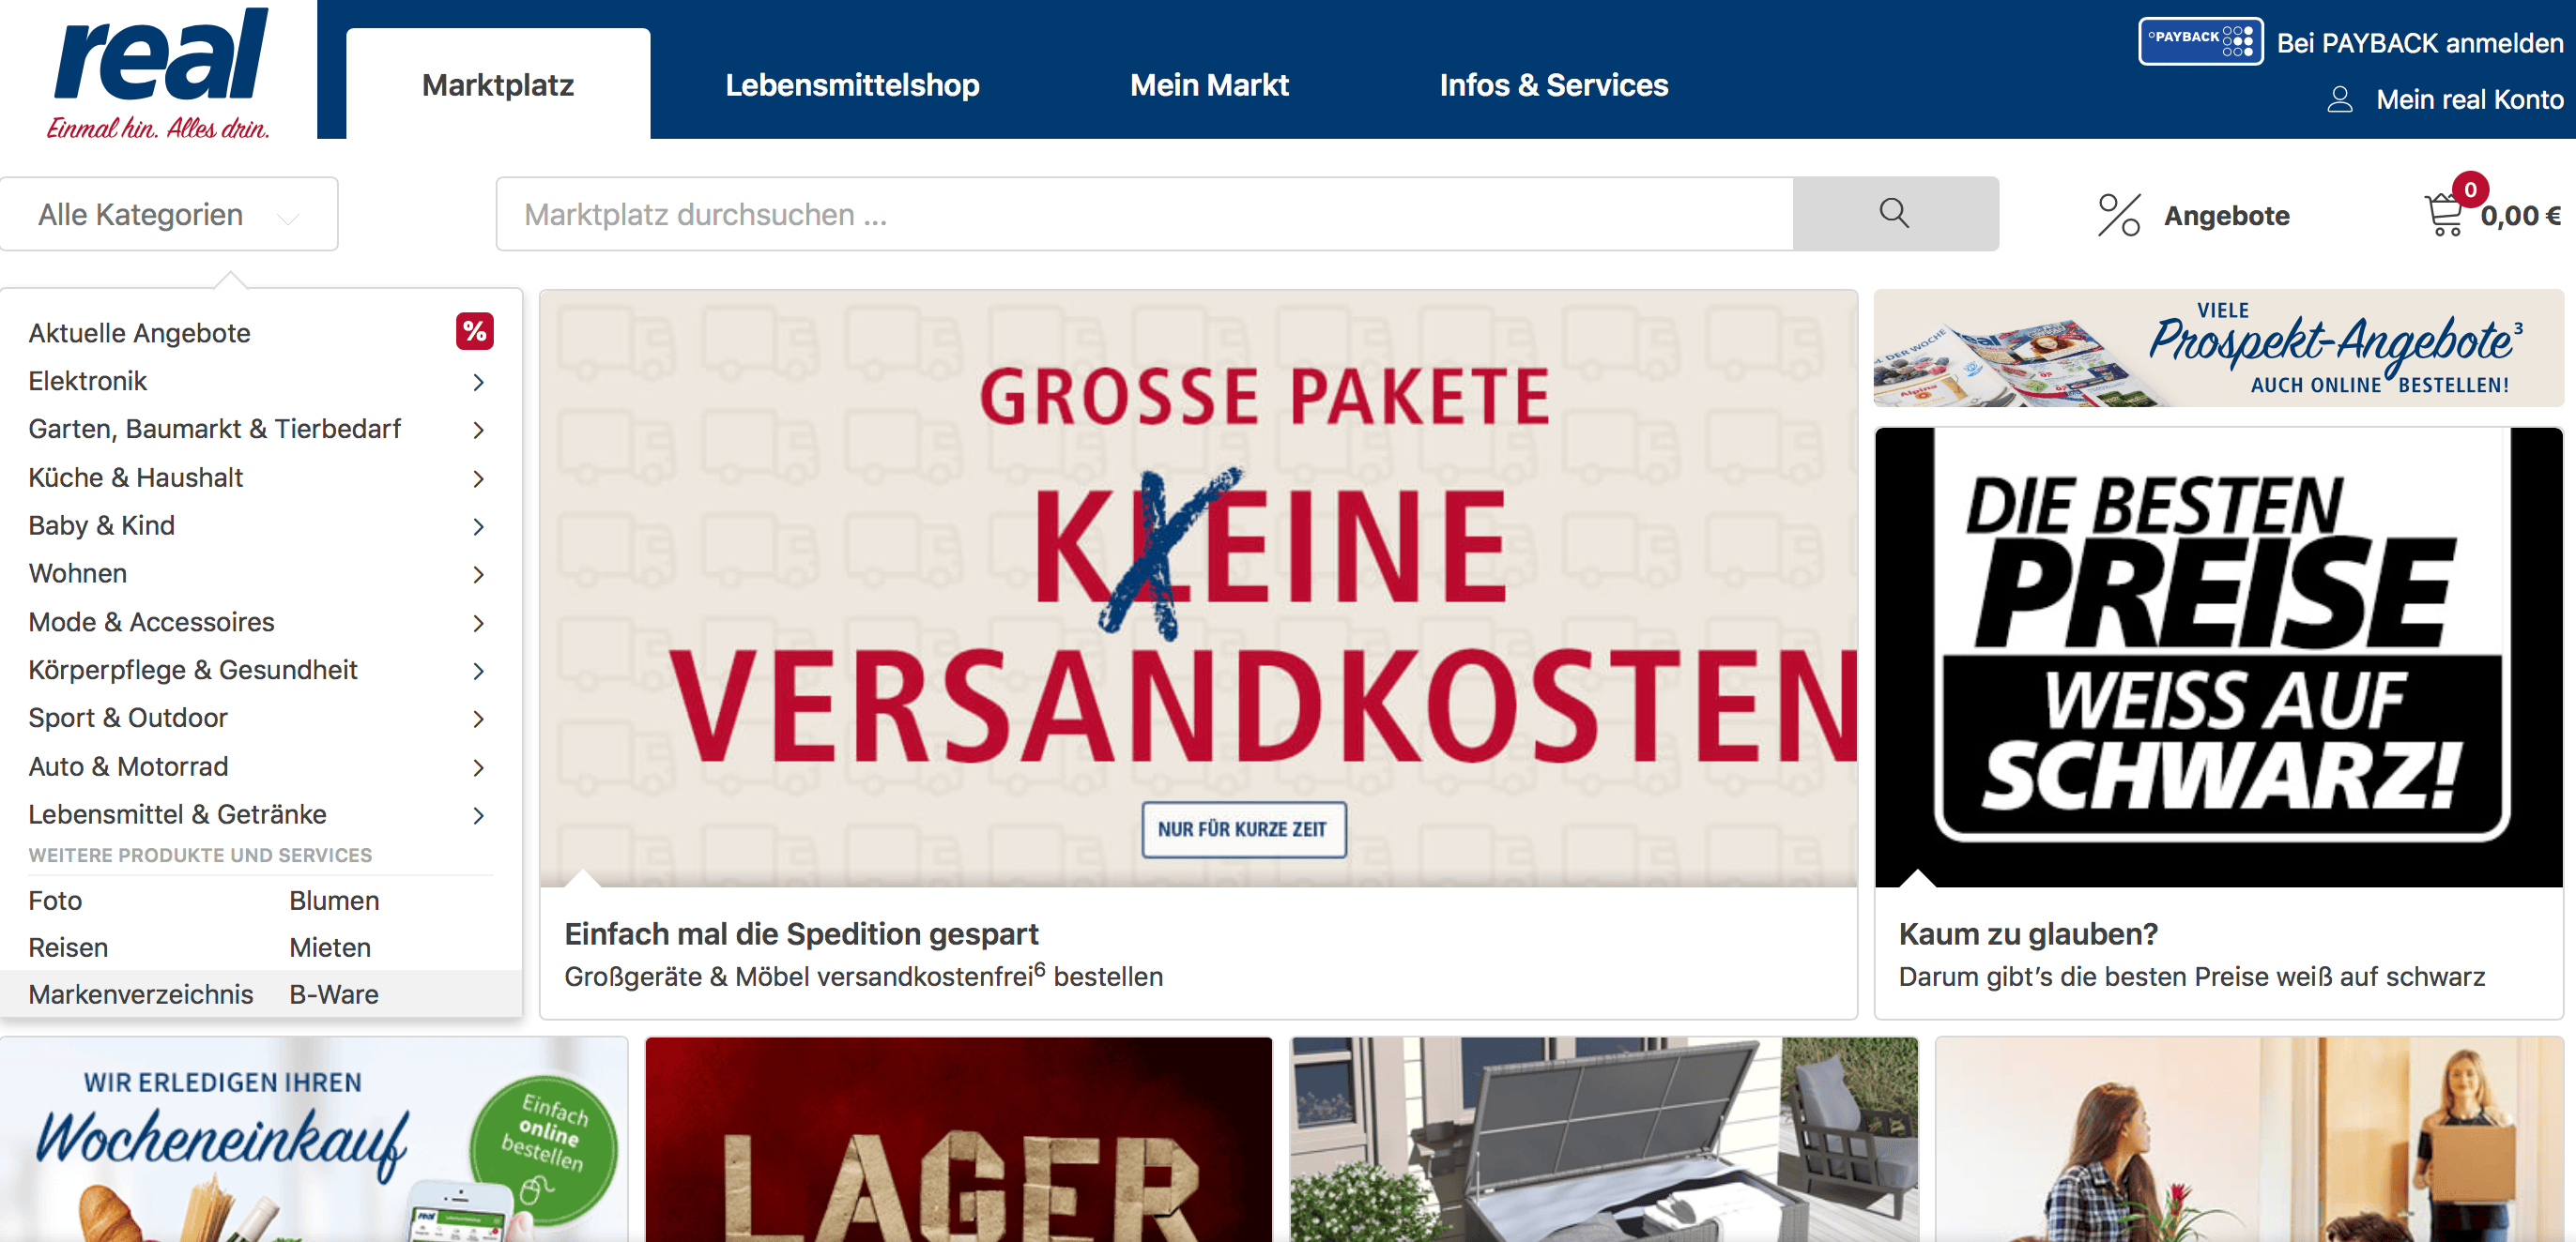Expand the Sport & Outdoor submenu arrow

click(x=478, y=719)
